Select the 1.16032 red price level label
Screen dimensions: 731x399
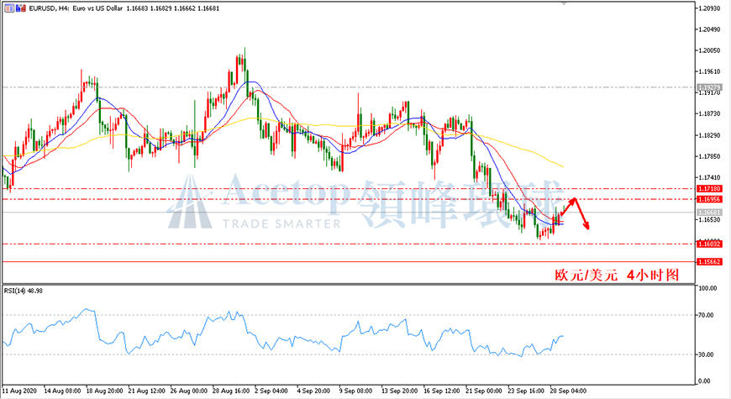click(x=709, y=244)
